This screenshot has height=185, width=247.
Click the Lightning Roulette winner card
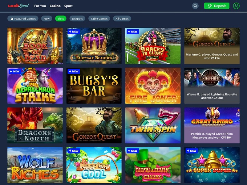click(x=212, y=86)
